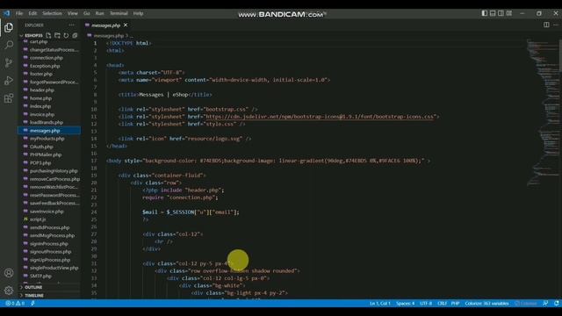Open the File menu
Screen dimensions: 562x316
19,13
